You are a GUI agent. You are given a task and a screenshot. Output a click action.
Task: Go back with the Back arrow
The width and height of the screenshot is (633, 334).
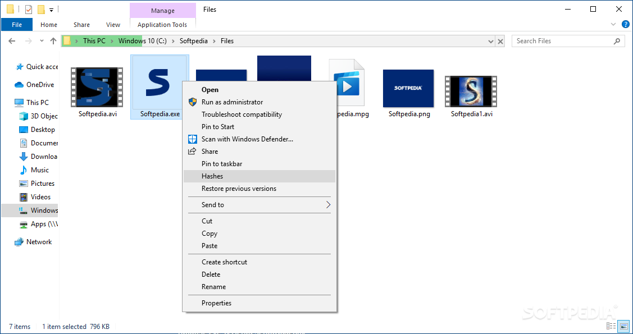(x=12, y=41)
